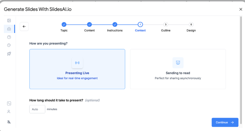Click the code brackets icon in sidebar

9,103
